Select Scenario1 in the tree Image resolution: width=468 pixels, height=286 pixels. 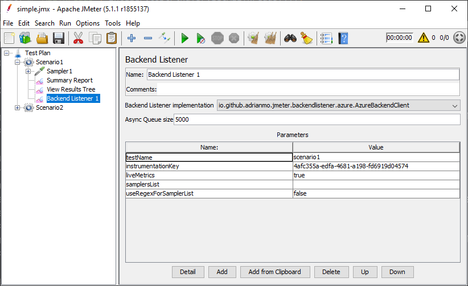point(50,62)
